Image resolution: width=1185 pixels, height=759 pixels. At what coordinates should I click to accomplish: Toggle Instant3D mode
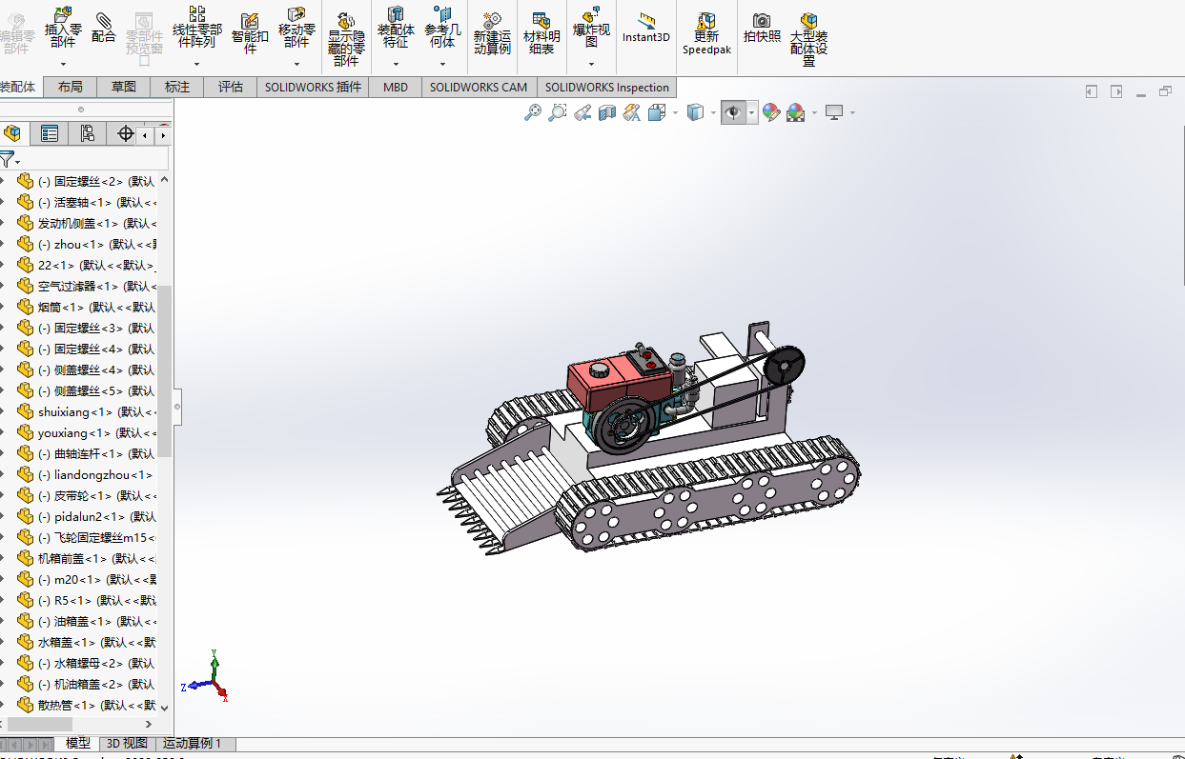point(646,27)
